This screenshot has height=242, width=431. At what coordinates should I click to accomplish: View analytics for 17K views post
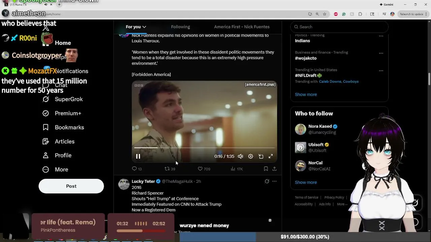click(x=237, y=169)
